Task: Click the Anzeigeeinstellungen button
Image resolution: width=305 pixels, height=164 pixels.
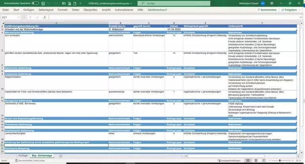Action: click(x=229, y=160)
